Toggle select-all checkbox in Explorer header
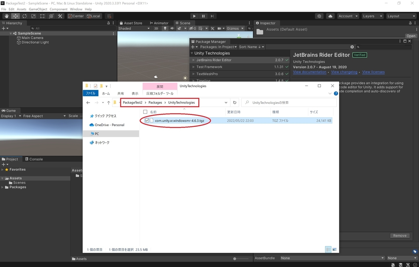419x267 pixels. click(x=145, y=112)
